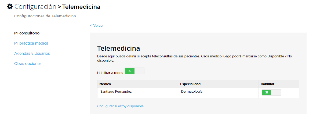The width and height of the screenshot is (309, 114).
Task: Select the Santiago Fernandez row name
Action: (116, 92)
